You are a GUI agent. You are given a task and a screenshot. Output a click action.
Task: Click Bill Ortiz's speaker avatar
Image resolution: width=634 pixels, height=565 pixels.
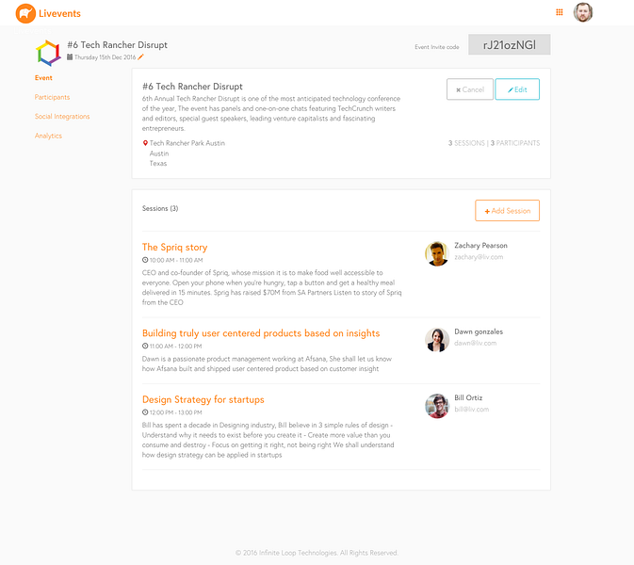tap(437, 406)
